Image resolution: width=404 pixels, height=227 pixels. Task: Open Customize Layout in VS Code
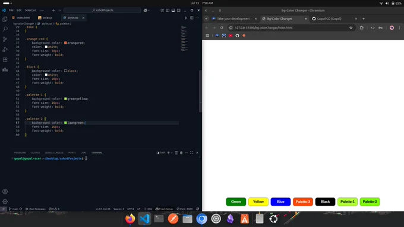[x=162, y=10]
